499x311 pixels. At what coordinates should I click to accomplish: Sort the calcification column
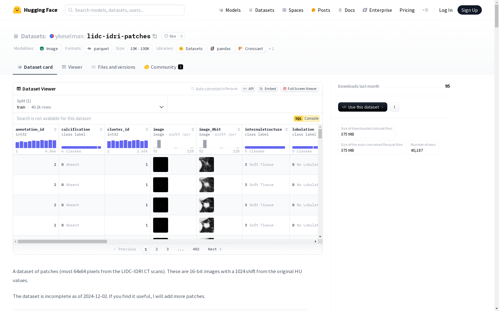101,129
